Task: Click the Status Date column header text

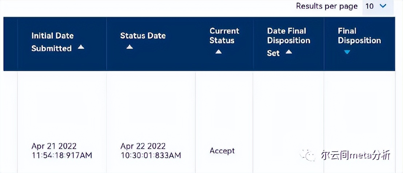Action: pos(143,36)
